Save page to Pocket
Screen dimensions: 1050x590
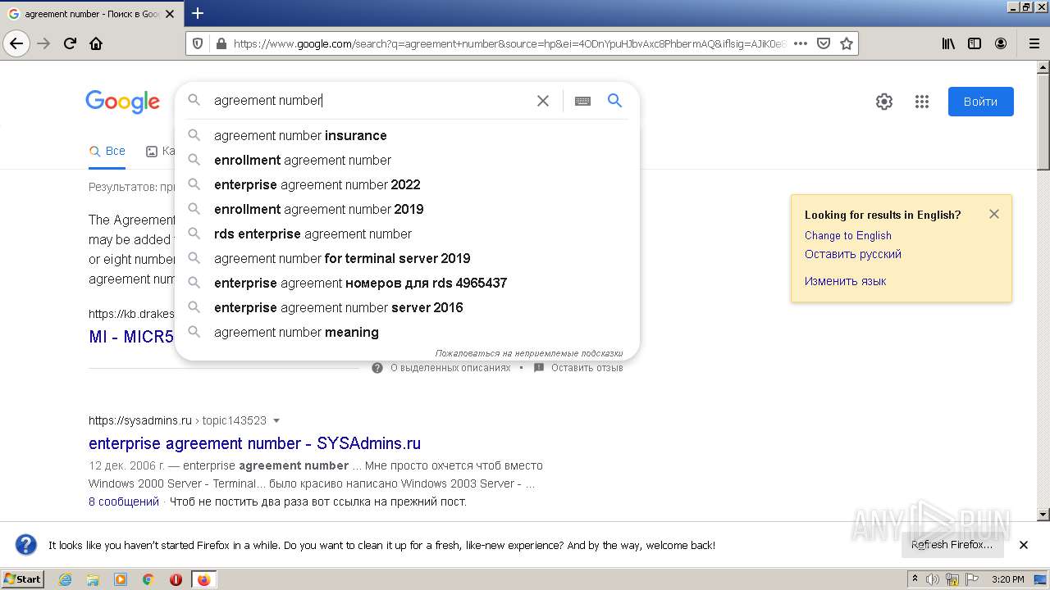coord(824,43)
